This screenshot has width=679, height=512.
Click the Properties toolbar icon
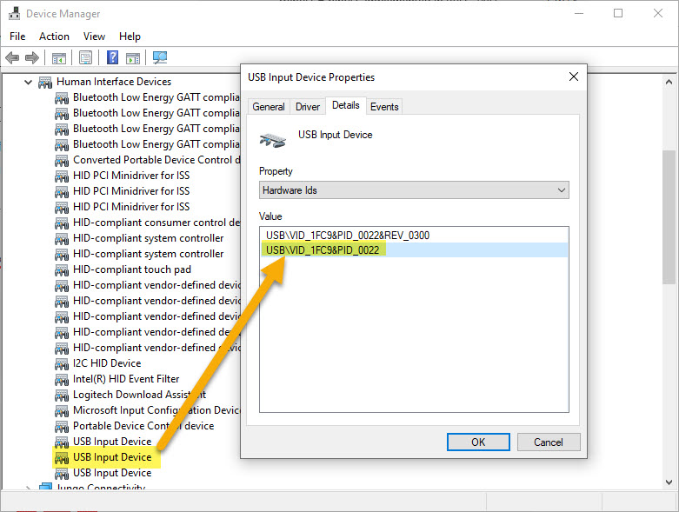[x=85, y=58]
